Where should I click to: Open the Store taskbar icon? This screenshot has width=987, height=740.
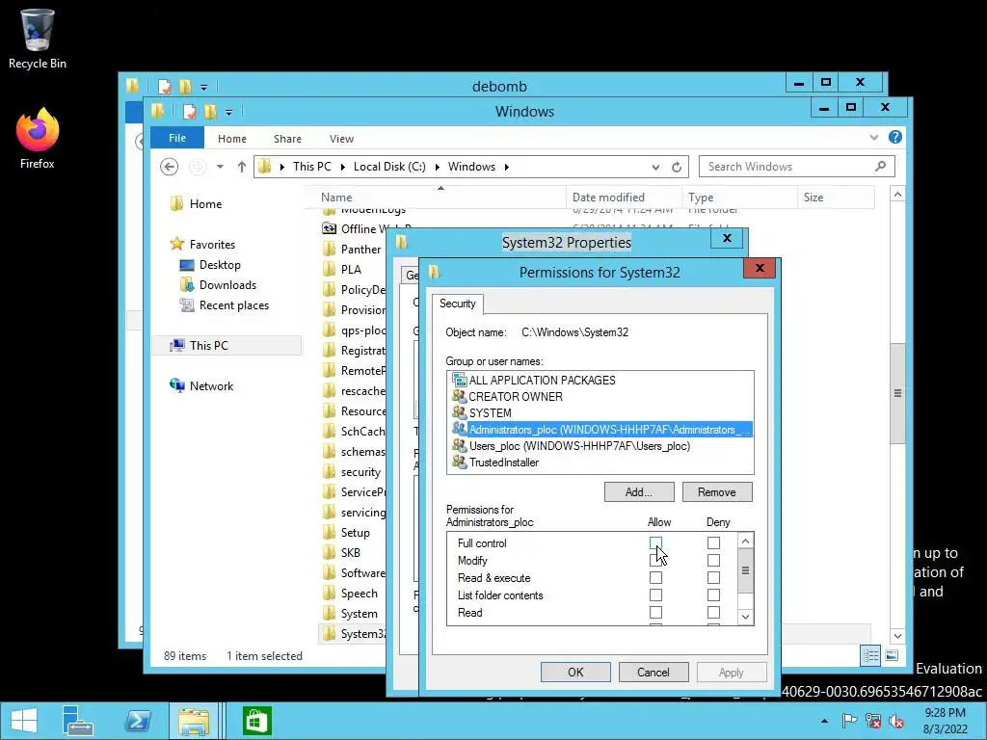[x=256, y=721]
